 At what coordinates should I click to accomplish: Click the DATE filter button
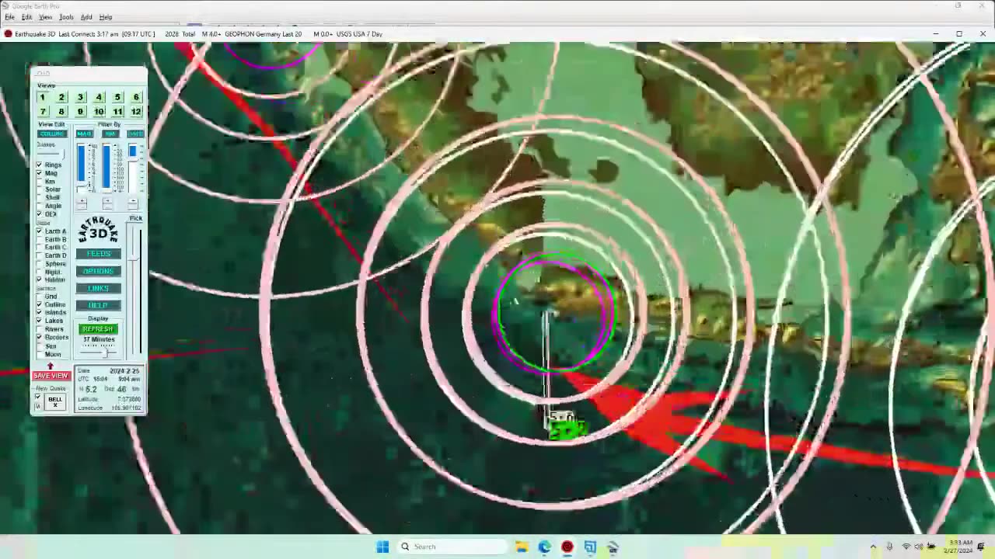click(135, 134)
